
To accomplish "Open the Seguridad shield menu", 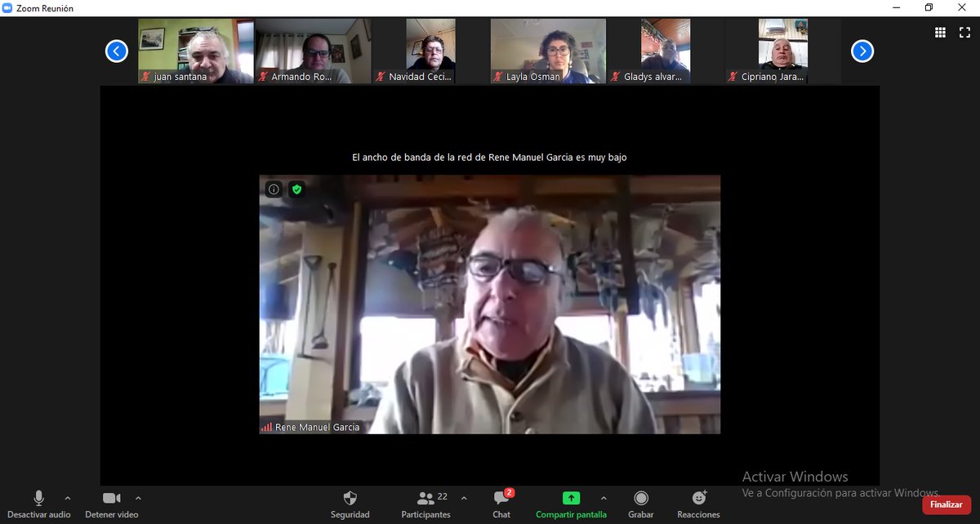I will tap(350, 504).
